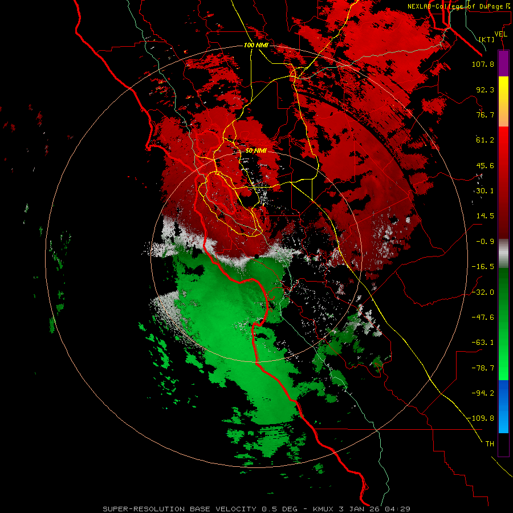Click the [KT] units label
Image resolution: width=513 pixels, height=513 pixels.
pyautogui.click(x=487, y=39)
